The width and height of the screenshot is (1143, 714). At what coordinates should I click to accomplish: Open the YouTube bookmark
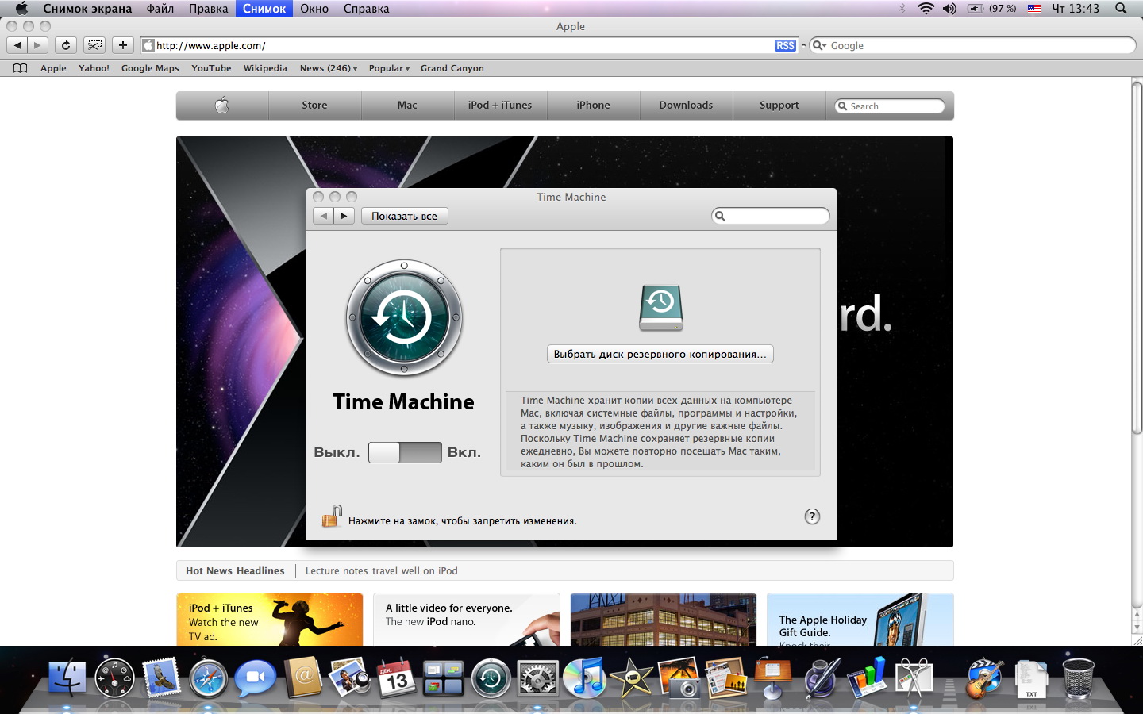211,68
